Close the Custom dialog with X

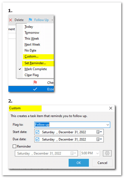111,108
